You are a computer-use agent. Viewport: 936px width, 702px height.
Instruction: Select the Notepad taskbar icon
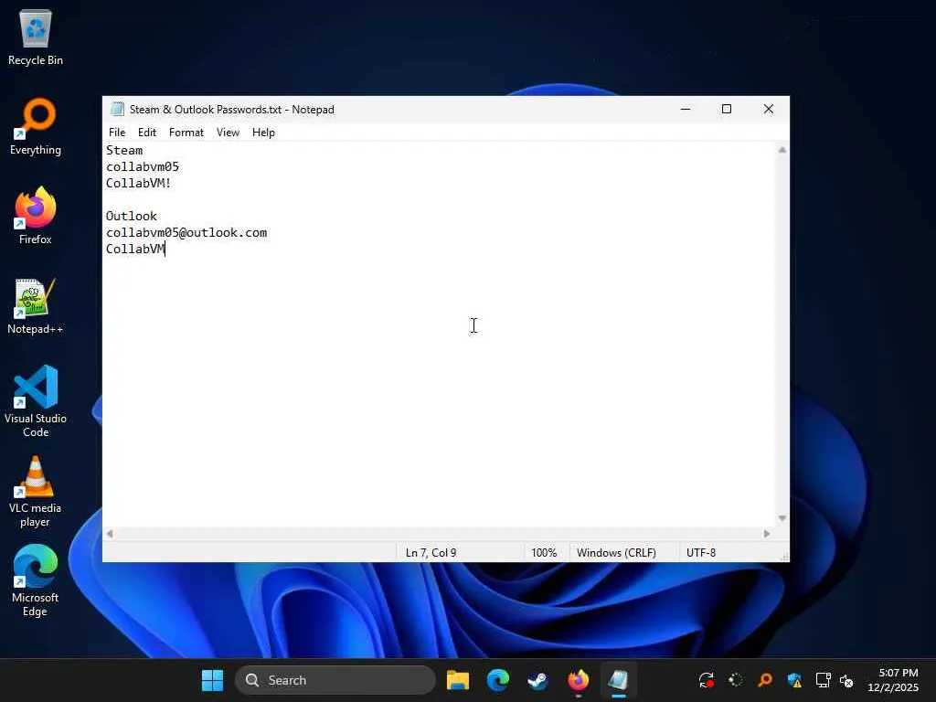[x=619, y=680]
